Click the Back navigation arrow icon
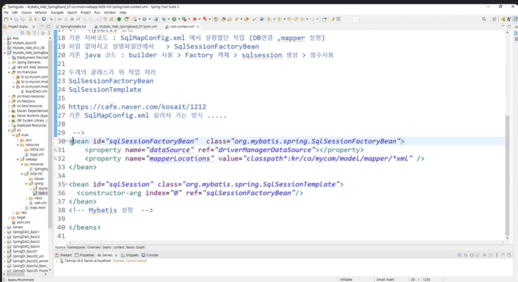518x282 pixels. [x=302, y=19]
